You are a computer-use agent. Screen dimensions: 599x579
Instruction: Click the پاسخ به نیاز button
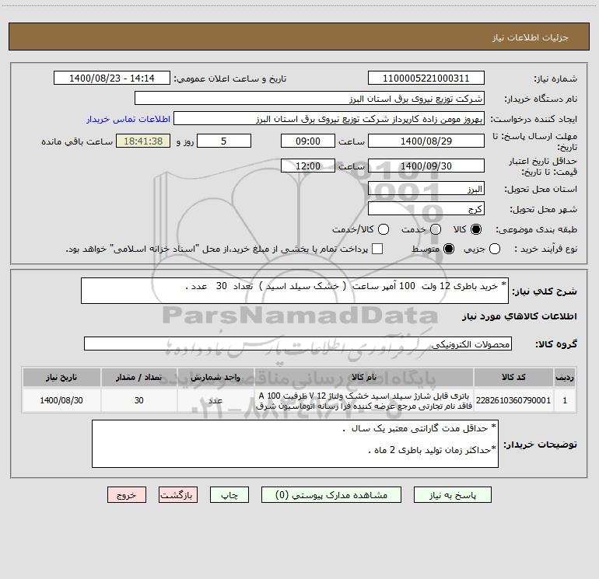(453, 494)
